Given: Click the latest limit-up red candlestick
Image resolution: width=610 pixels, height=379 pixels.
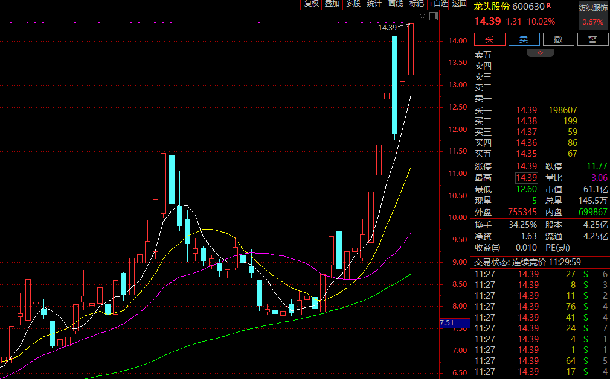Looking at the screenshot, I should [x=411, y=49].
